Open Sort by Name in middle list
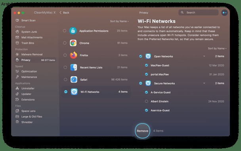The height and width of the screenshot is (151, 241). click(119, 21)
